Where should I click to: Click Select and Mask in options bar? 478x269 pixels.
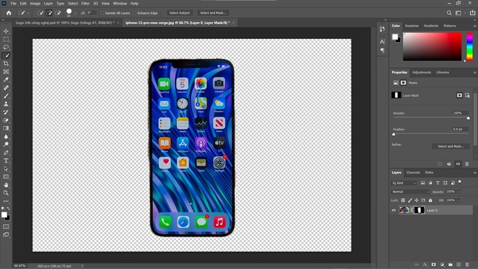pyautogui.click(x=213, y=13)
